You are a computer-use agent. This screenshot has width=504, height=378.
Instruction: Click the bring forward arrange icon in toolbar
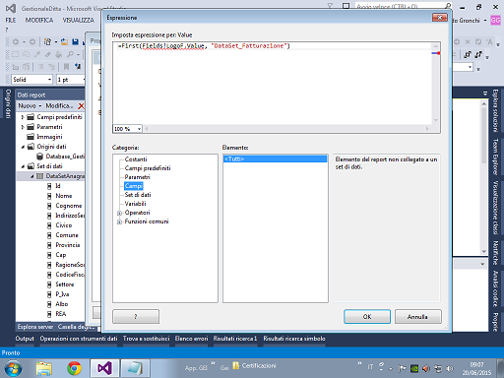(468, 54)
